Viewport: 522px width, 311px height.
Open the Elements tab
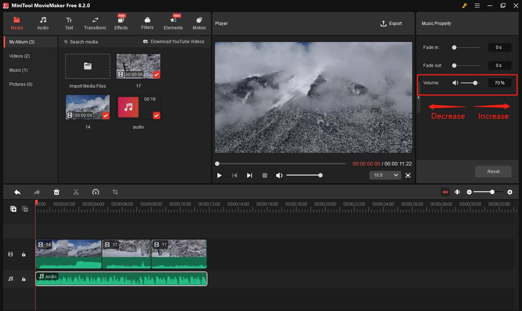(173, 23)
